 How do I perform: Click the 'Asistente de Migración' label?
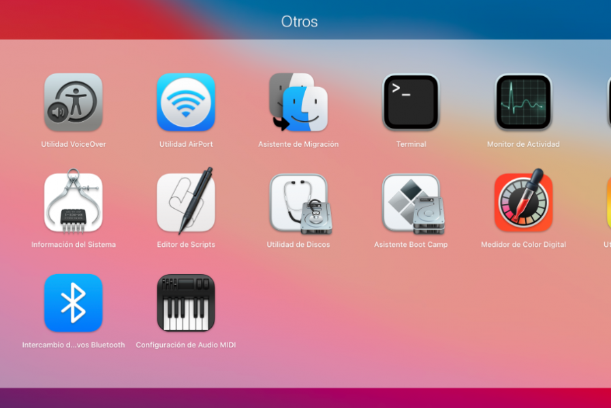(298, 144)
